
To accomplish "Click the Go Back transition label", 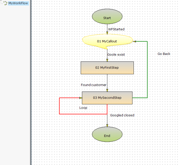I will point(164,54).
